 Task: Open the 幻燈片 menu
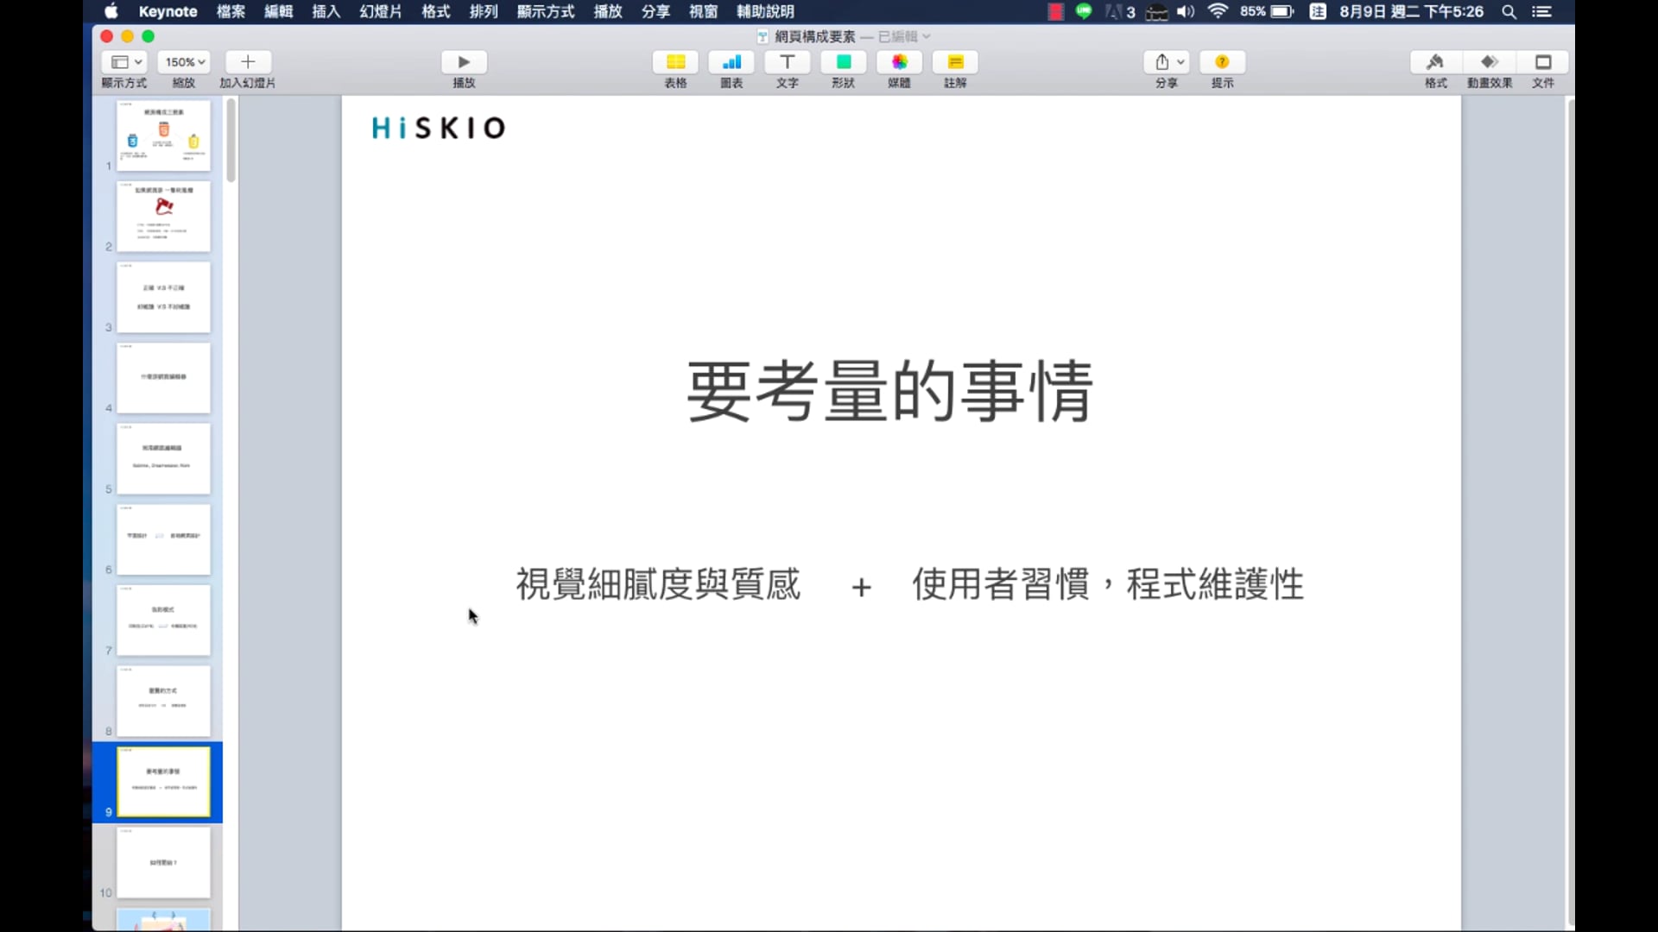(x=380, y=11)
